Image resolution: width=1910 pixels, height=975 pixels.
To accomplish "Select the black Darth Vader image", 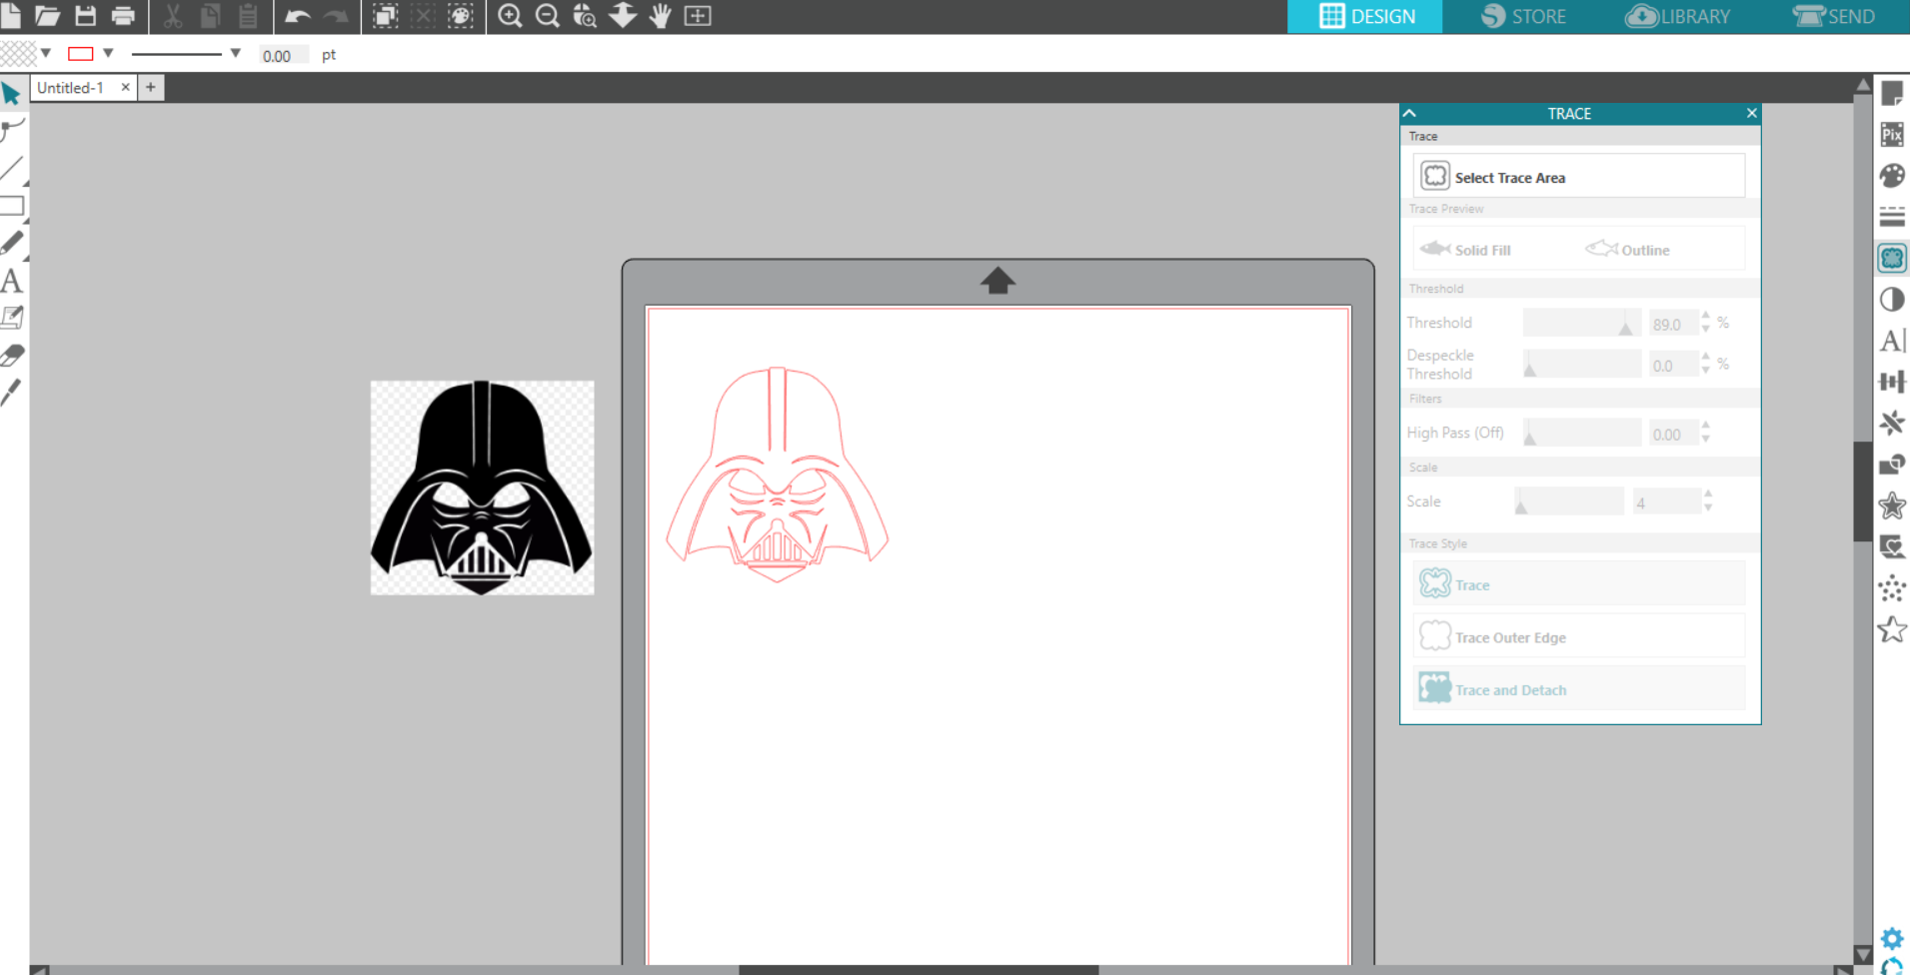I will click(482, 487).
